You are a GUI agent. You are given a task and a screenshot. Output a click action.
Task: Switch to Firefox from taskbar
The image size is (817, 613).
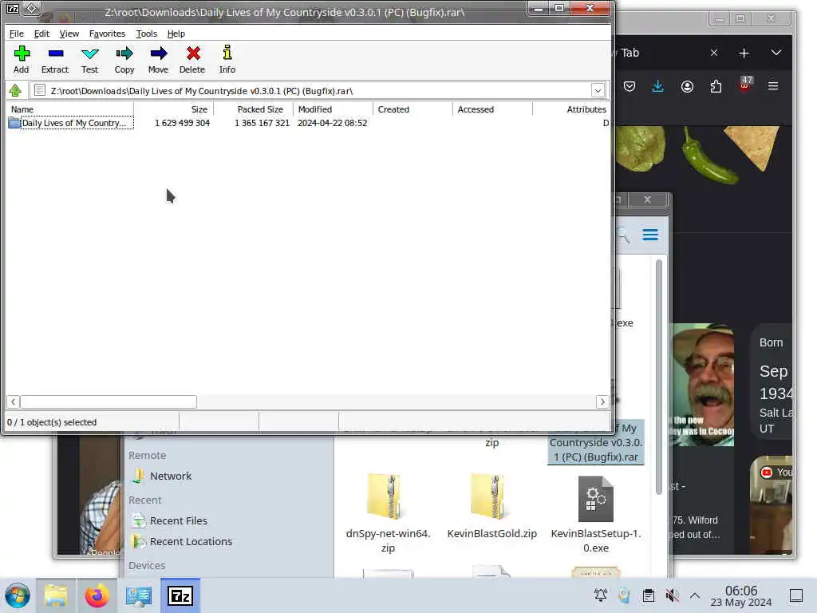coord(97,595)
